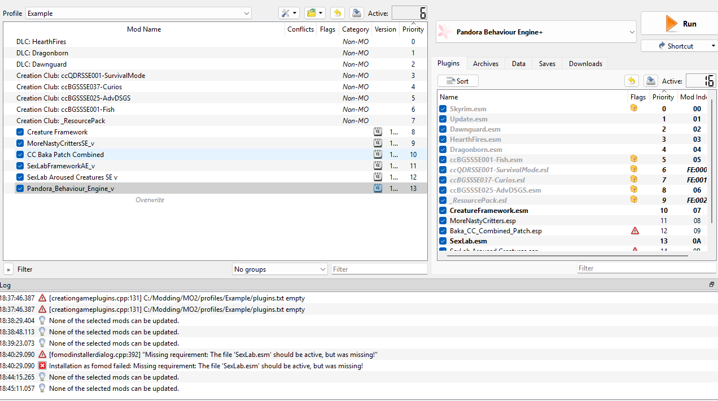
Task: Click warning icon on 'Missing requirement' log entry
Action: (42, 354)
